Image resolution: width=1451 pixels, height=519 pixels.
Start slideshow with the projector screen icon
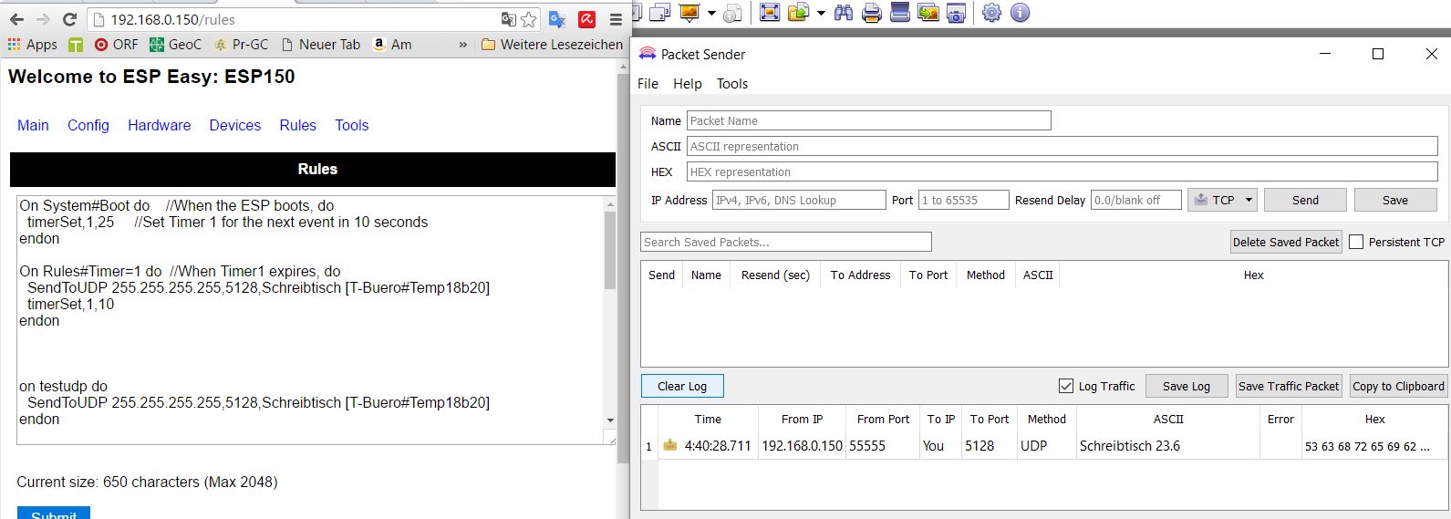689,13
